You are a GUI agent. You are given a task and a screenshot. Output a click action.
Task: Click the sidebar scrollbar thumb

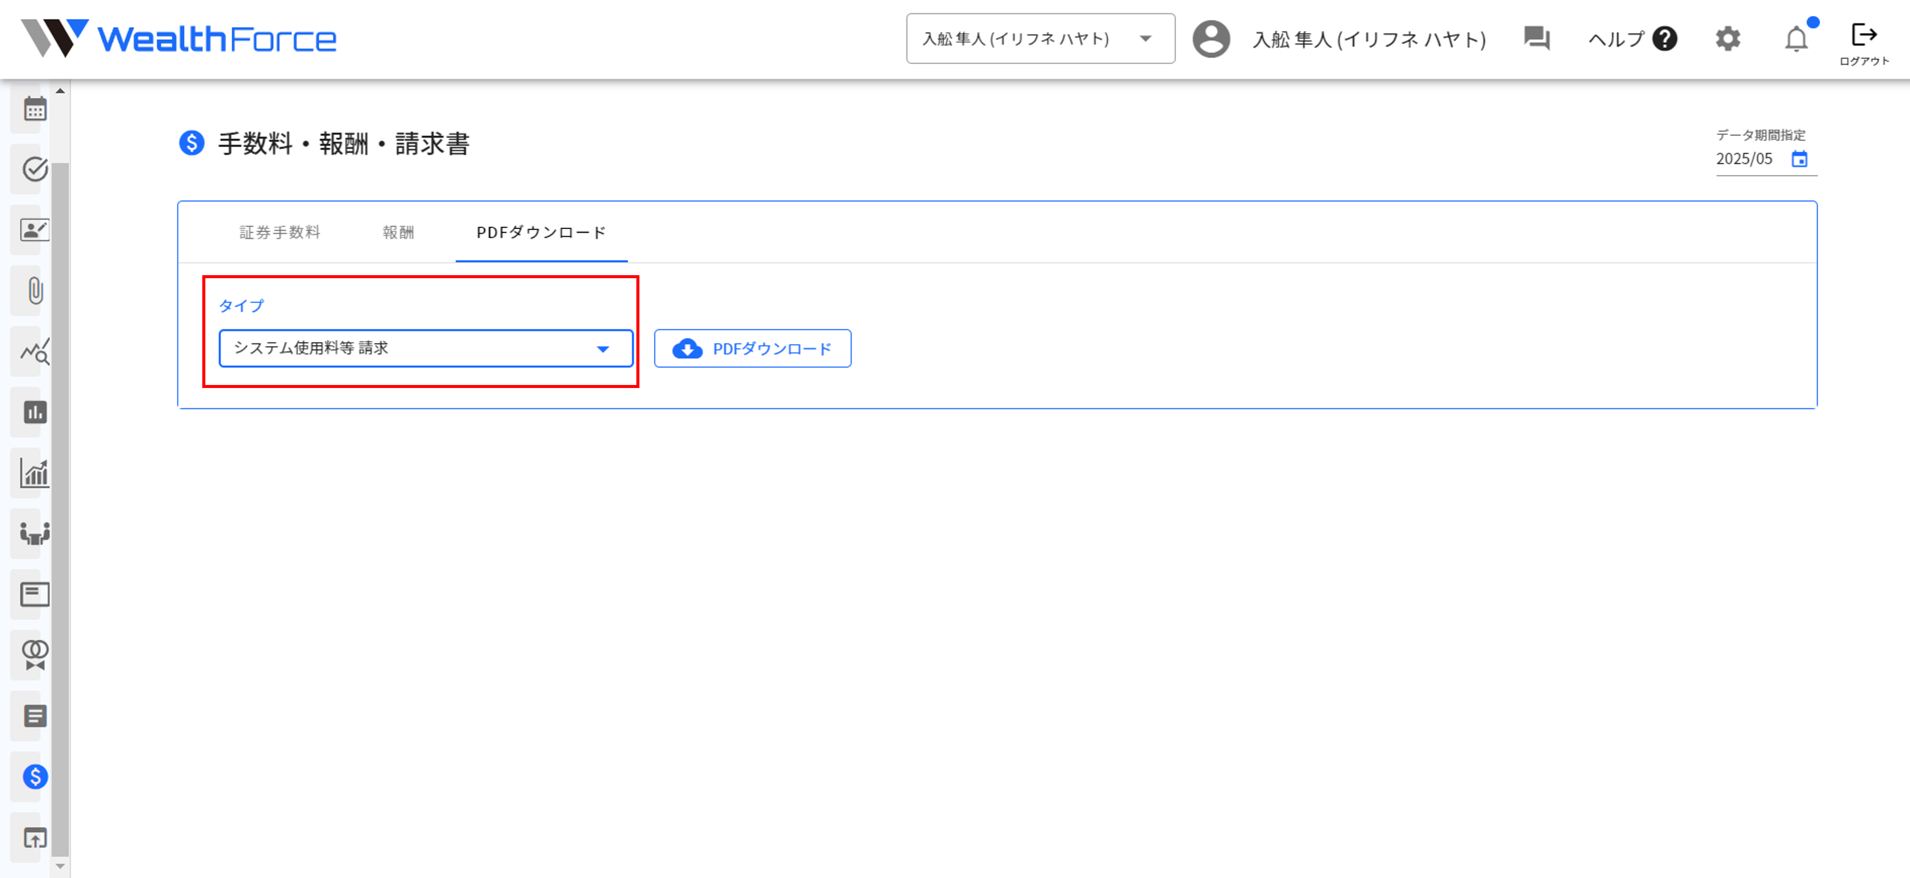coord(60,510)
